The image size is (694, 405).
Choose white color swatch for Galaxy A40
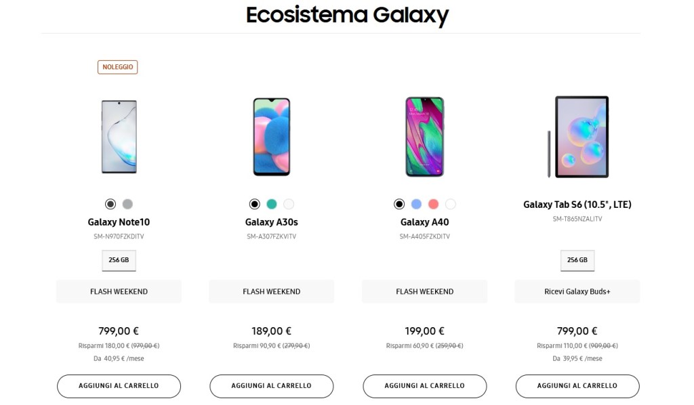pos(451,204)
